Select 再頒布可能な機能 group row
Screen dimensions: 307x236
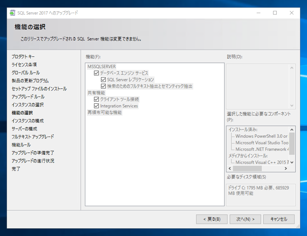point(105,112)
